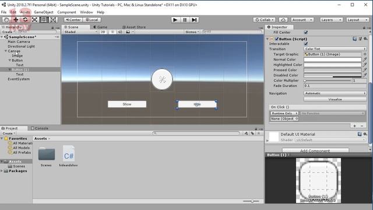This screenshot has width=373, height=210.
Task: Click the Pause button
Action: (x=185, y=20)
